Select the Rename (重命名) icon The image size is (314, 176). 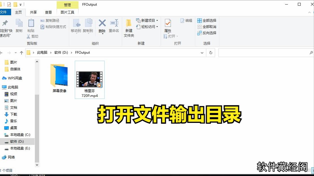[114, 25]
